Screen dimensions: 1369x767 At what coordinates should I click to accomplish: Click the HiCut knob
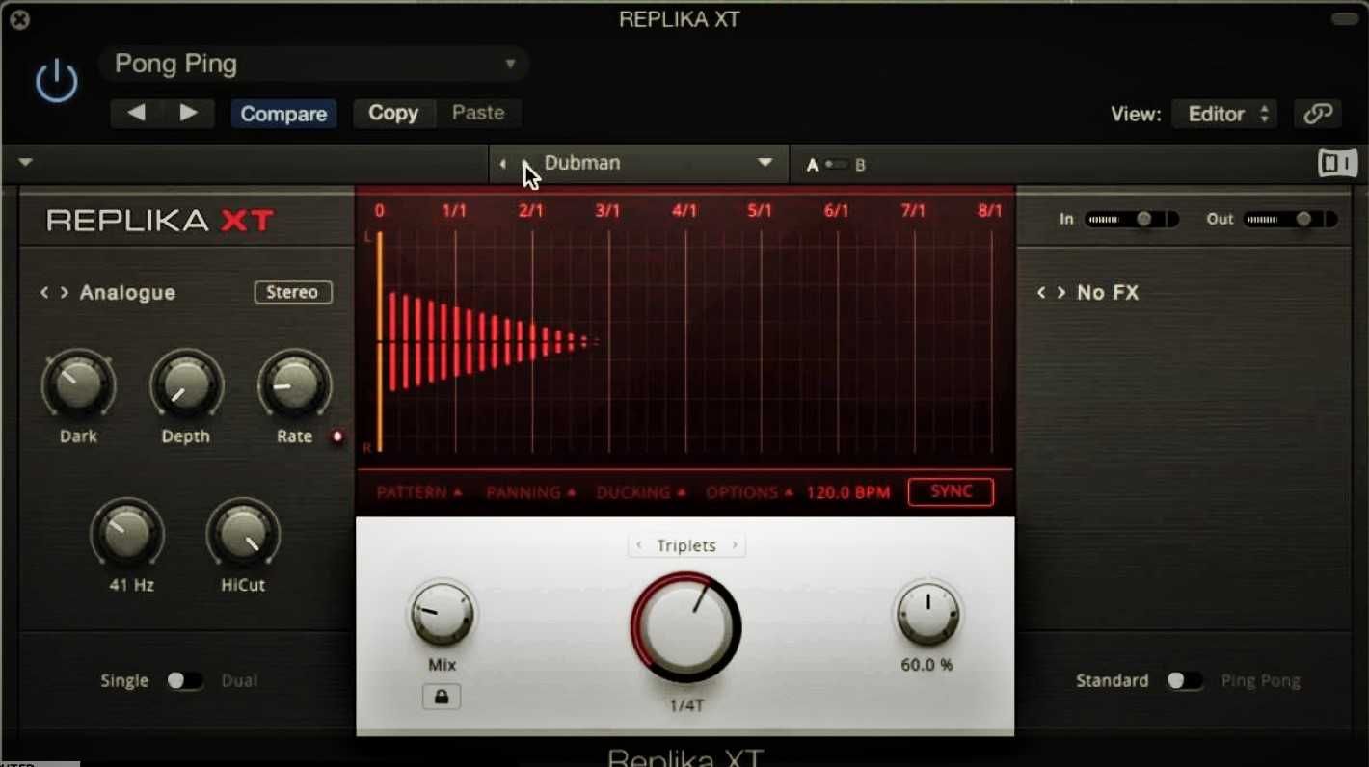pyautogui.click(x=243, y=535)
